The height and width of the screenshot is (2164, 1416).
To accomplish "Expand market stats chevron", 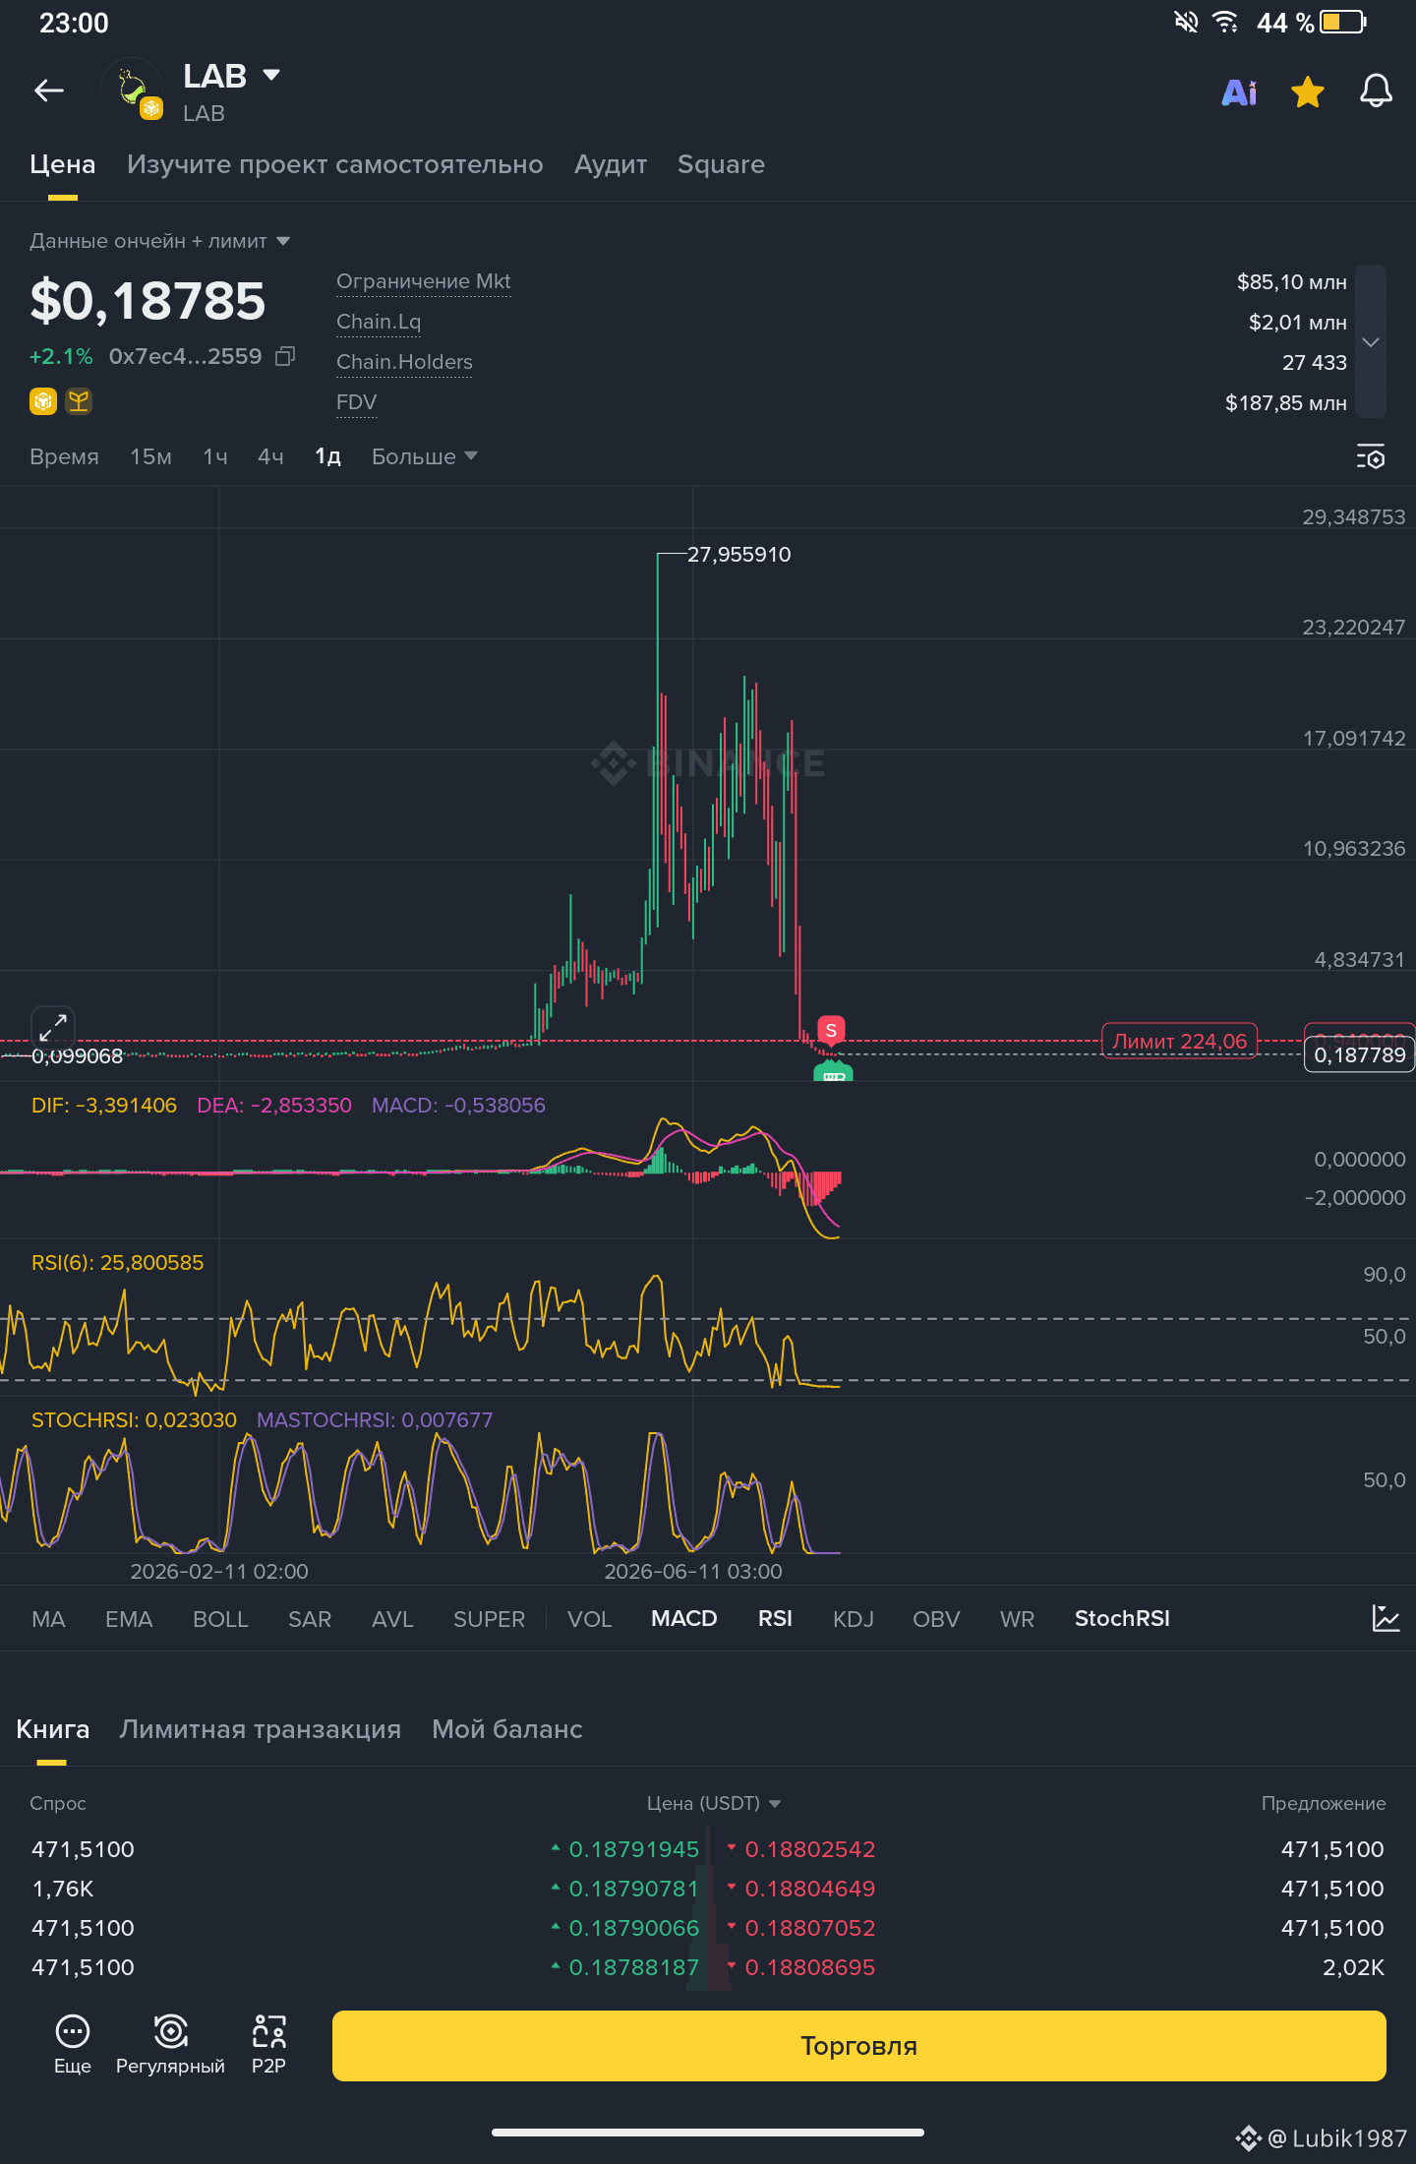I will click(x=1371, y=341).
